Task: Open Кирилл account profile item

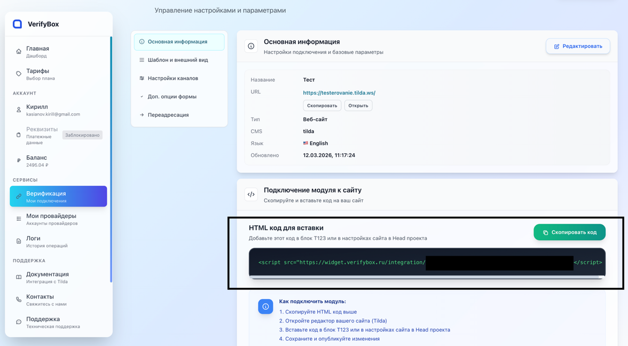Action: 59,110
